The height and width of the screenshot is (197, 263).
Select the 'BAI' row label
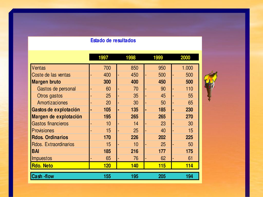coord(35,151)
